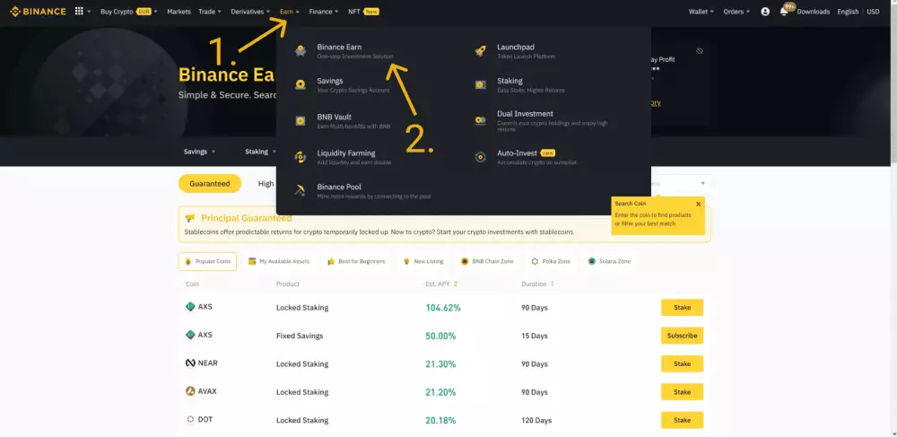Select BNB Vault menu entry
This screenshot has width=897, height=437.
pyautogui.click(x=334, y=117)
